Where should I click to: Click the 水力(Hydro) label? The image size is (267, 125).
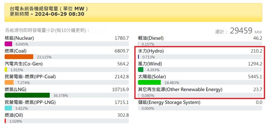[151, 51]
